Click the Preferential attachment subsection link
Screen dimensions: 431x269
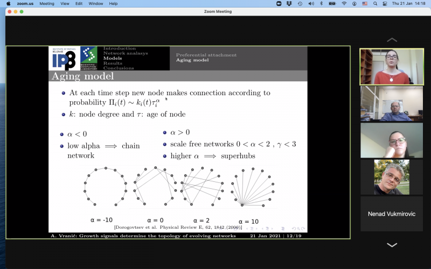206,55
